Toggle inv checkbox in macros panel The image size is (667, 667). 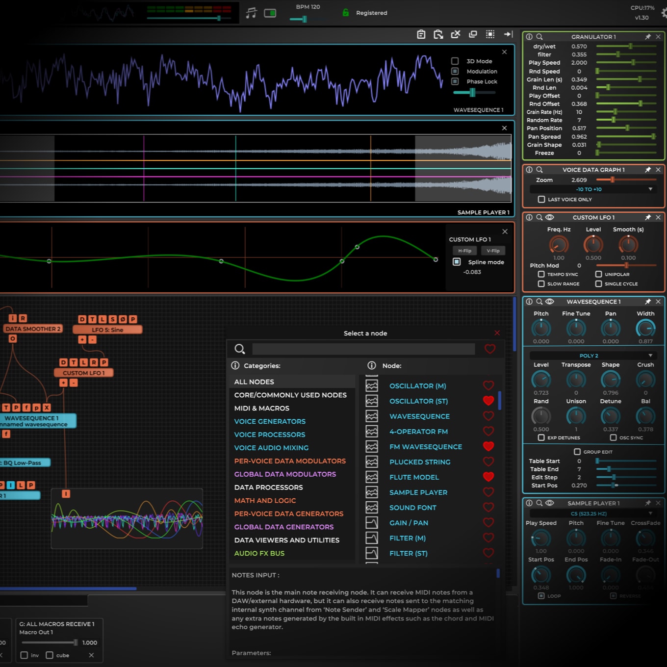click(24, 655)
